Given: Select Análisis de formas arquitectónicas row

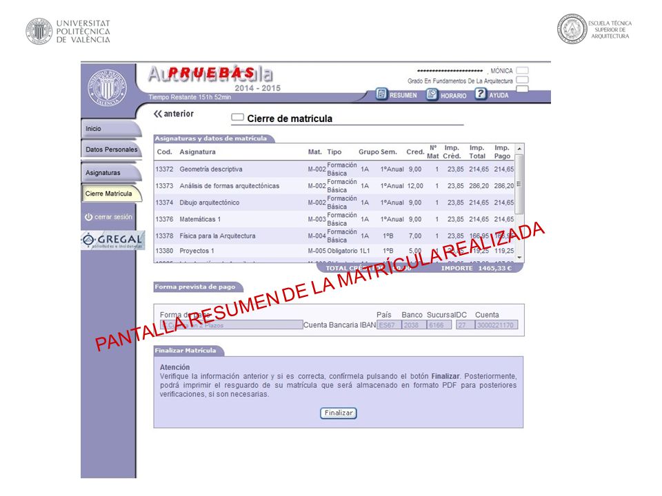Looking at the screenshot, I should pos(334,185).
